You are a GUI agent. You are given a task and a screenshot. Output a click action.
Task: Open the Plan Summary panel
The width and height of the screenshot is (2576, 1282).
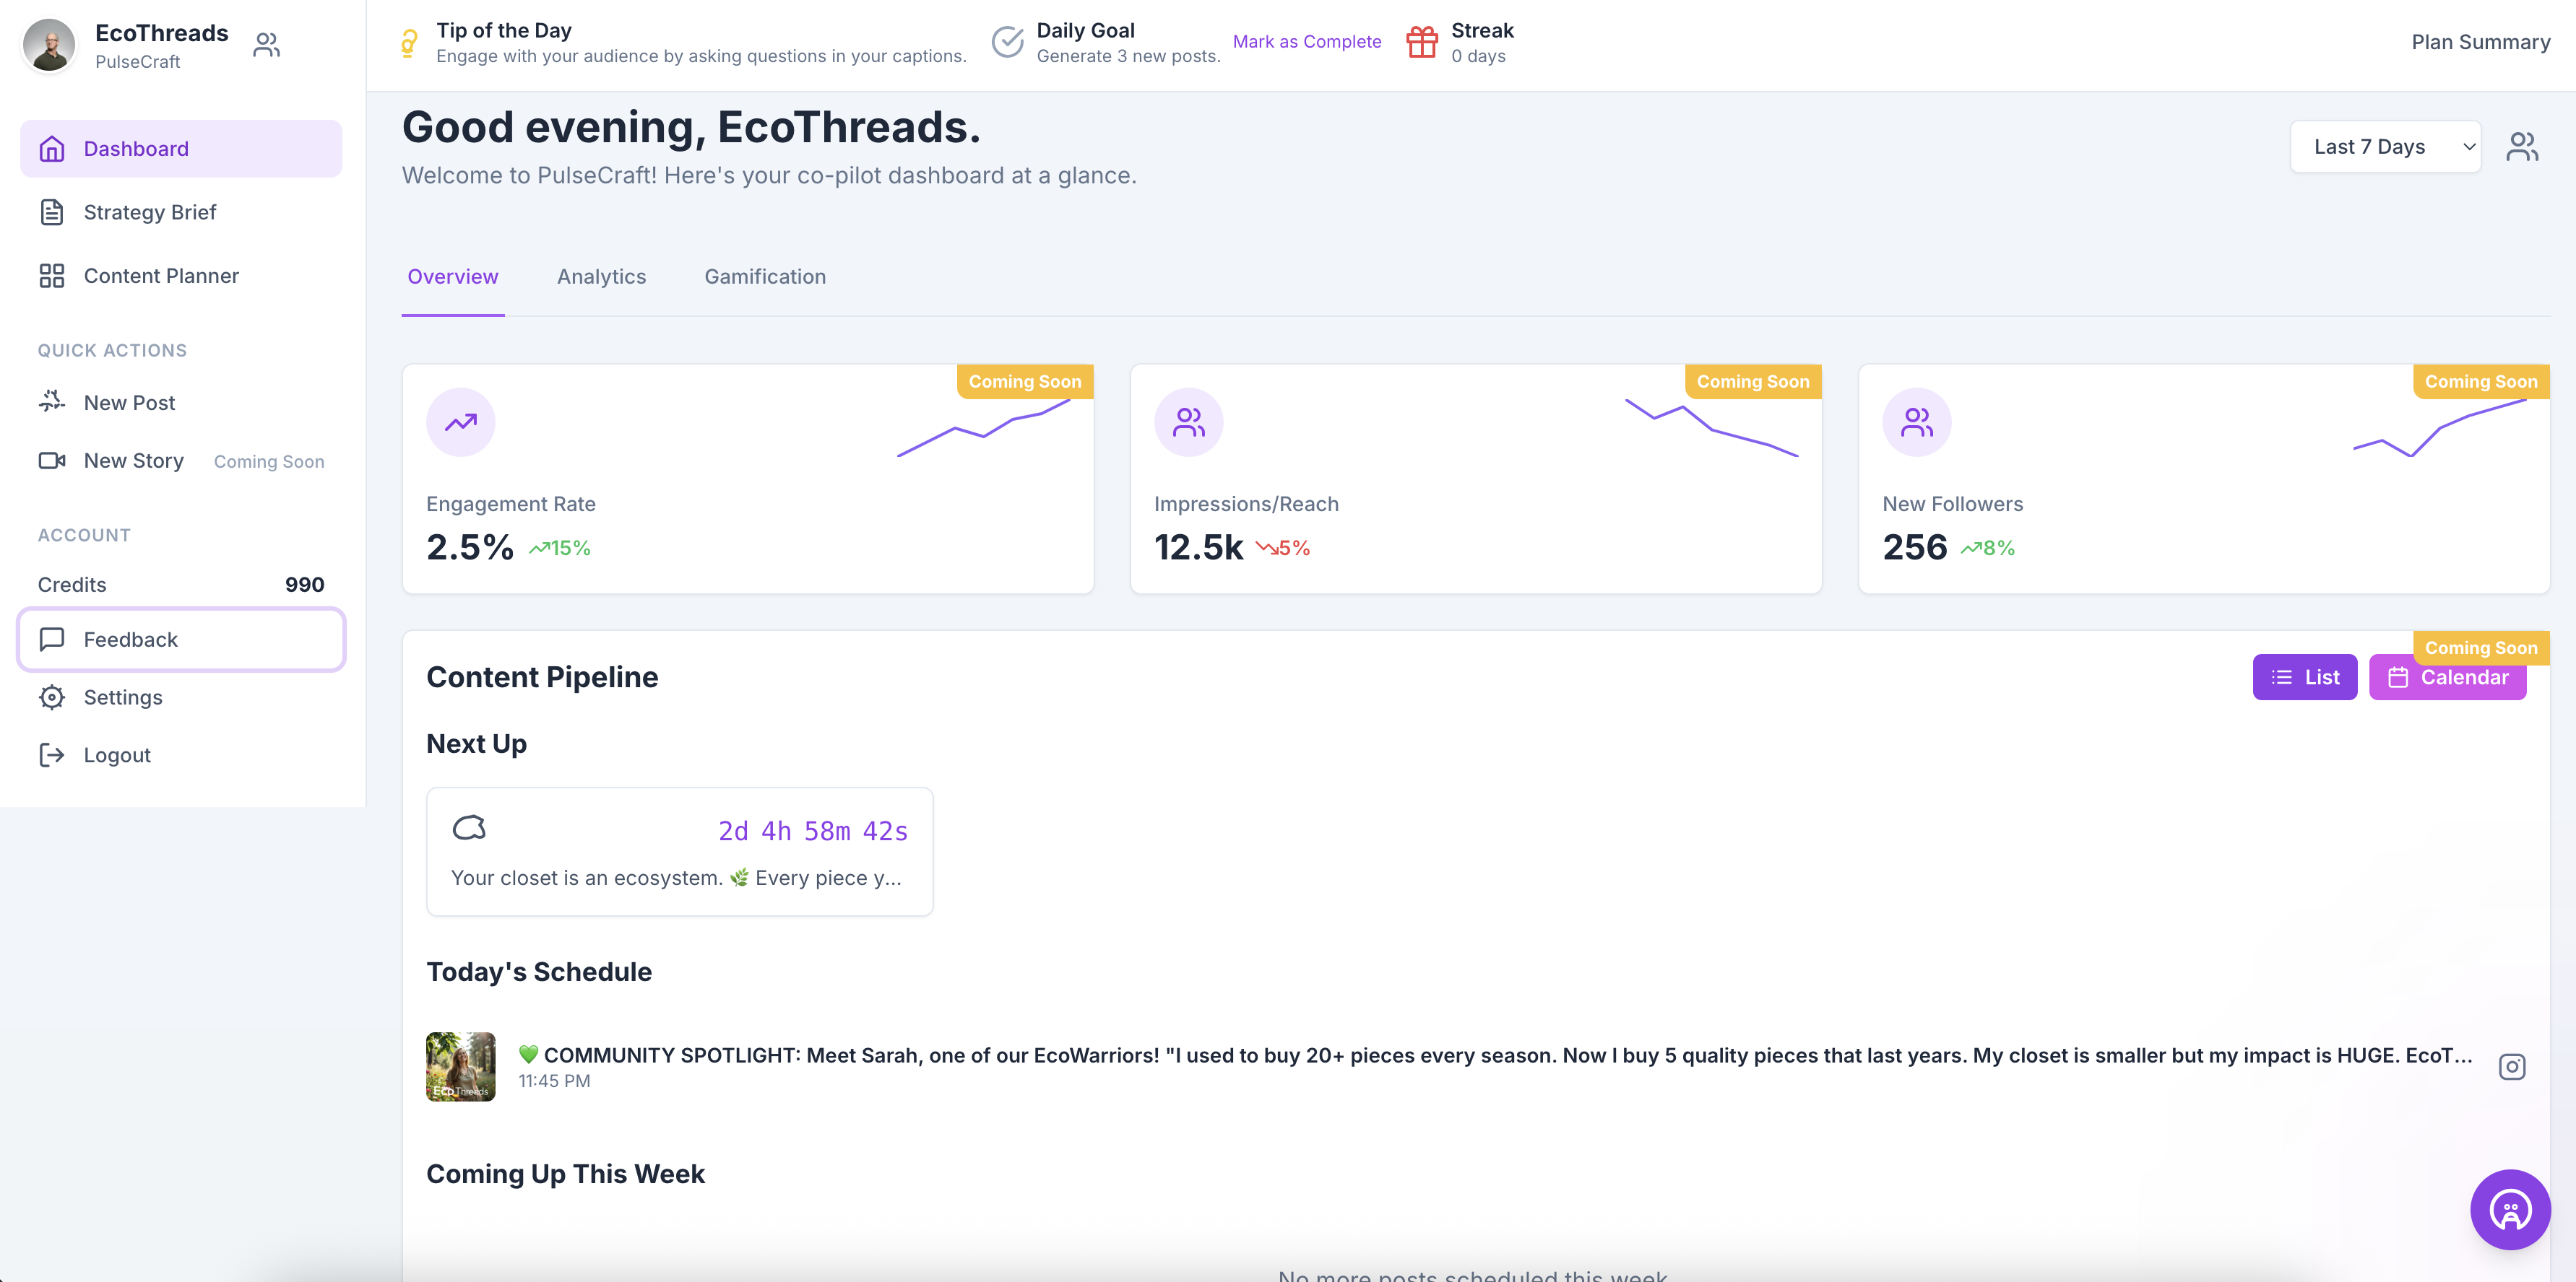click(x=2480, y=42)
